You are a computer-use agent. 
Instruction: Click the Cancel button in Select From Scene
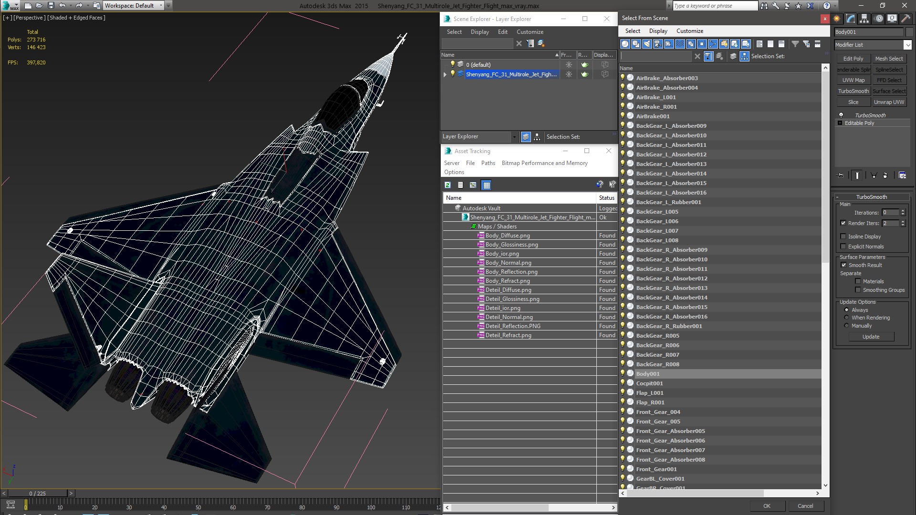[x=805, y=506]
